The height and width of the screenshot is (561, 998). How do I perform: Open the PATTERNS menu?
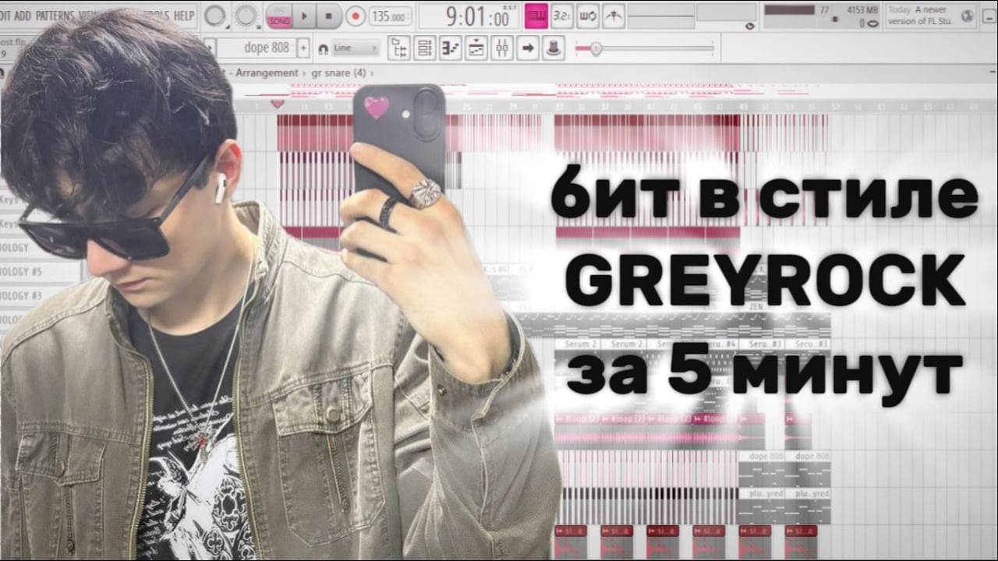pyautogui.click(x=55, y=15)
